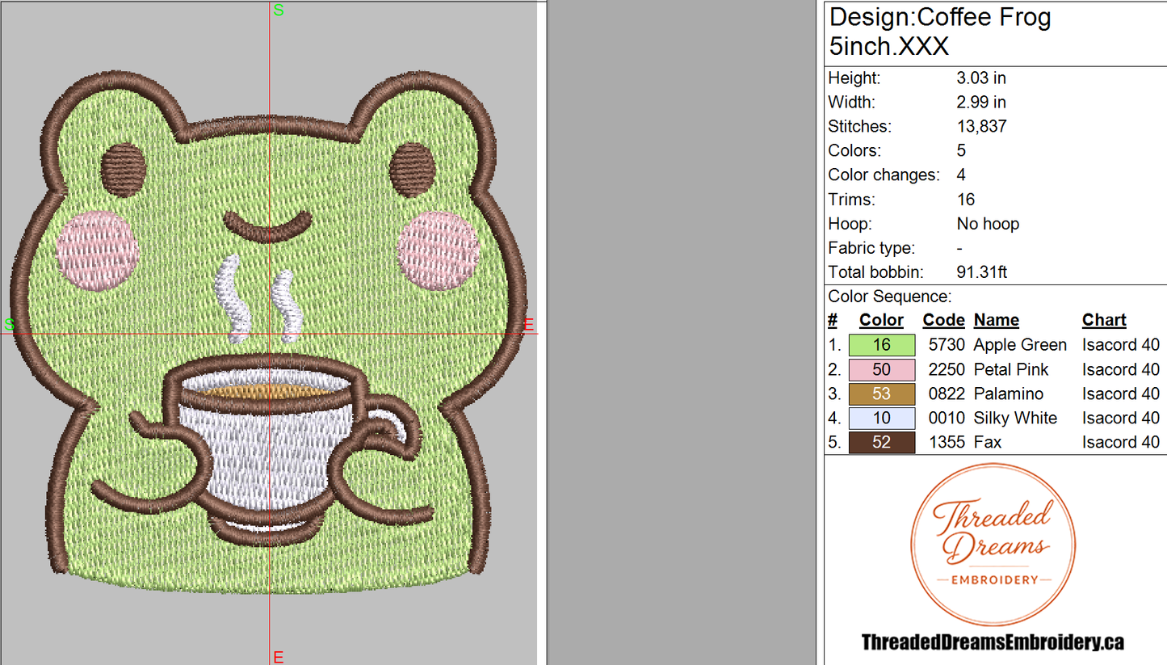Click thread code 2250
Viewport: 1167px width, 665px height.
coord(947,369)
